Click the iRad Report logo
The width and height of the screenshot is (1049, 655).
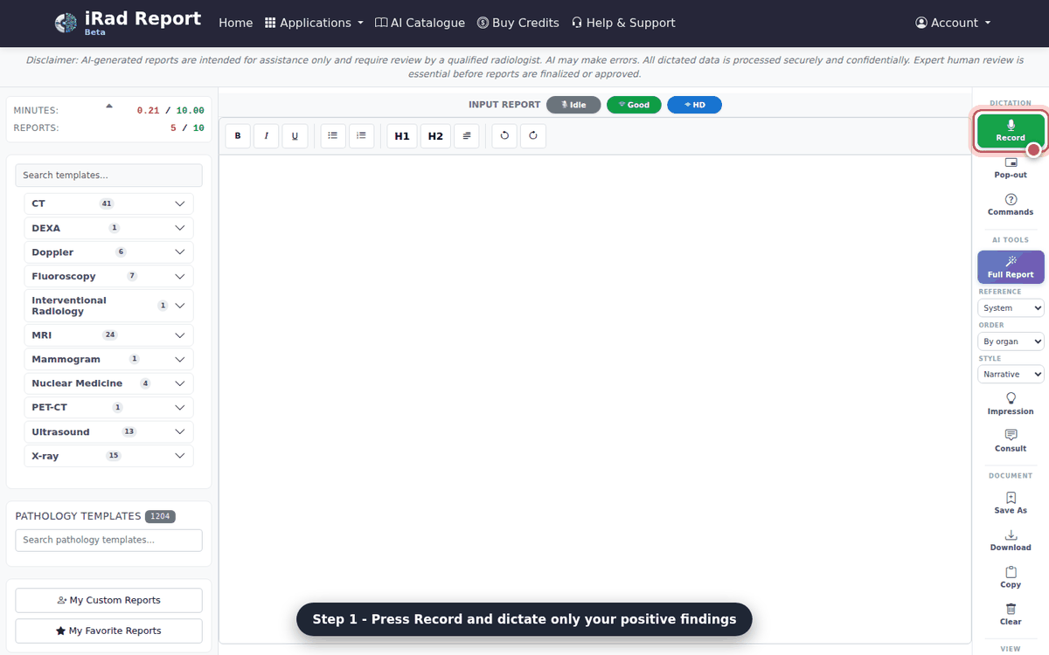click(127, 23)
